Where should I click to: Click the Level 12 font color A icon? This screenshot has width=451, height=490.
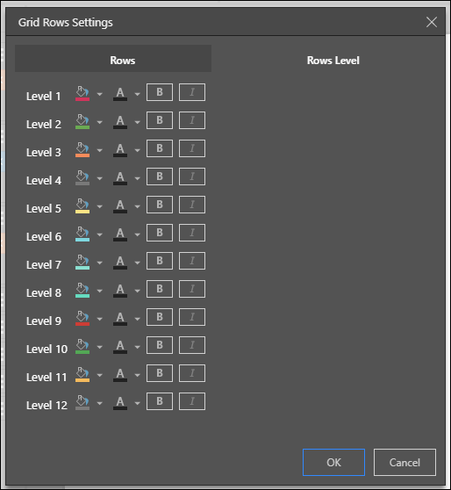(x=120, y=403)
